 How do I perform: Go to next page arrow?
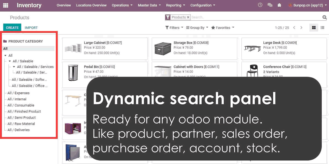click(x=301, y=28)
